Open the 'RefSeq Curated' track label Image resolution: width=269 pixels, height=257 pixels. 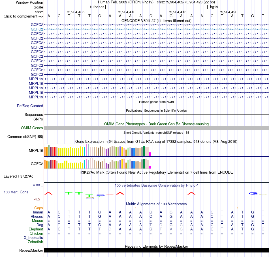tap(30, 106)
